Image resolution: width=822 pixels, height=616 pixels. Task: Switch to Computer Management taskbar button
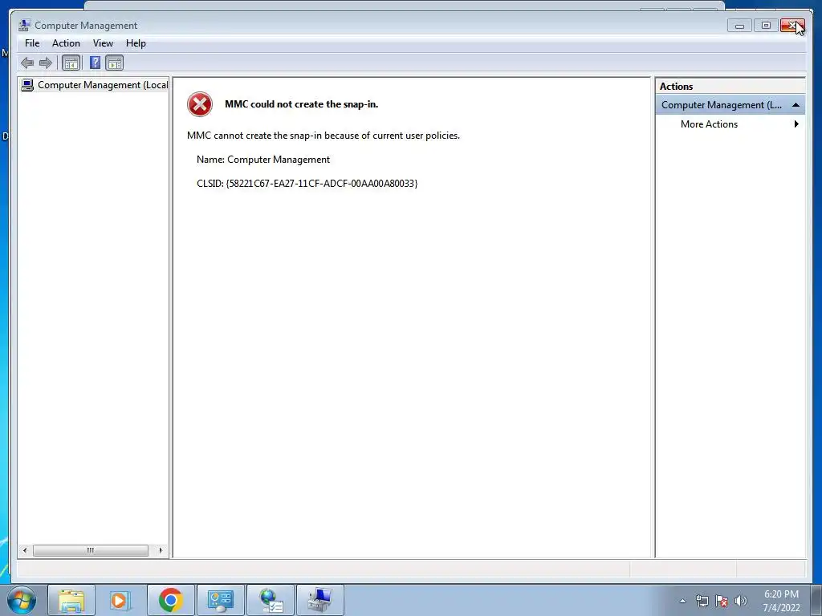point(320,600)
